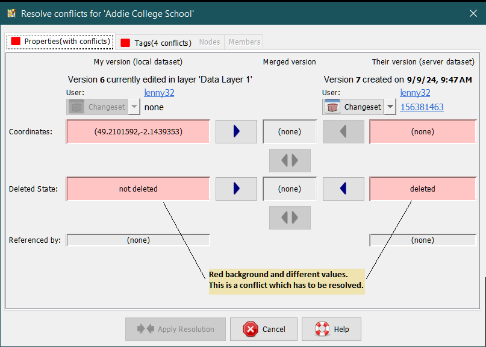Image resolution: width=486 pixels, height=347 pixels.
Task: Open the Members tab
Action: click(x=244, y=42)
